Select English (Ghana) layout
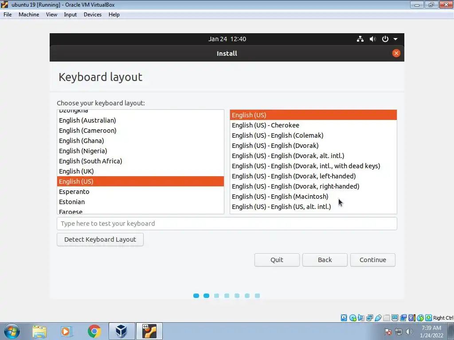The width and height of the screenshot is (454, 340). click(141, 140)
